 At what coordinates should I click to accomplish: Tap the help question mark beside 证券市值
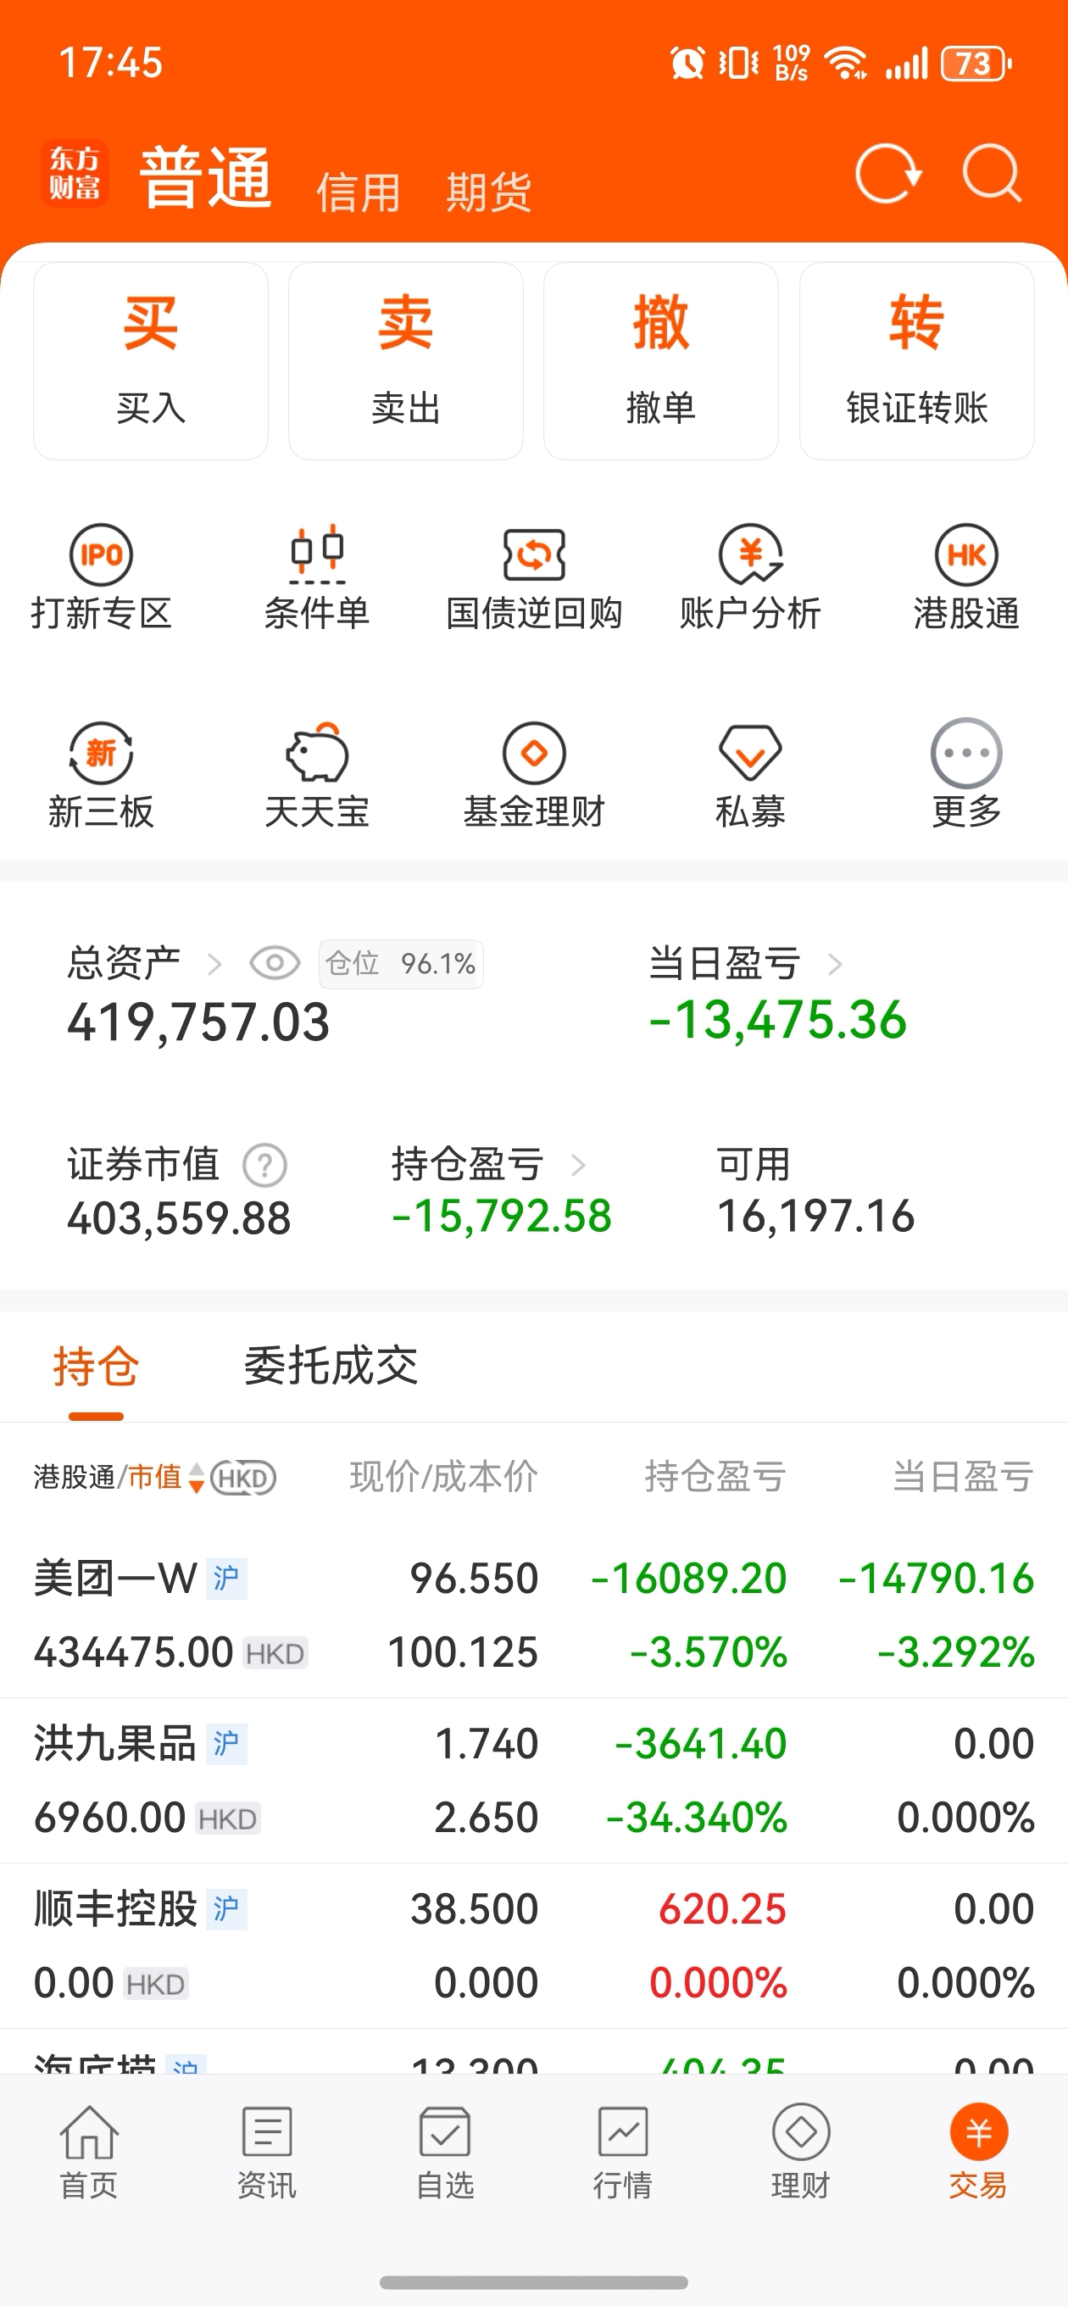click(265, 1166)
